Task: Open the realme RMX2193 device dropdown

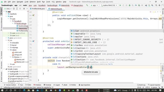Action: pos(109,5)
